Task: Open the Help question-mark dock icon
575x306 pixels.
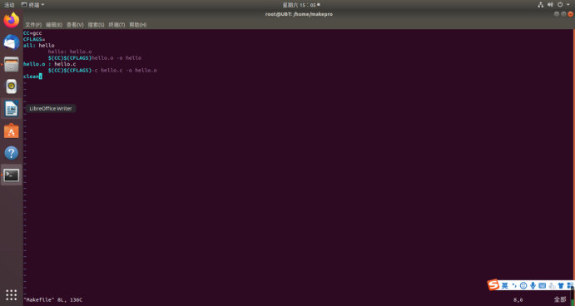Action: pos(12,153)
